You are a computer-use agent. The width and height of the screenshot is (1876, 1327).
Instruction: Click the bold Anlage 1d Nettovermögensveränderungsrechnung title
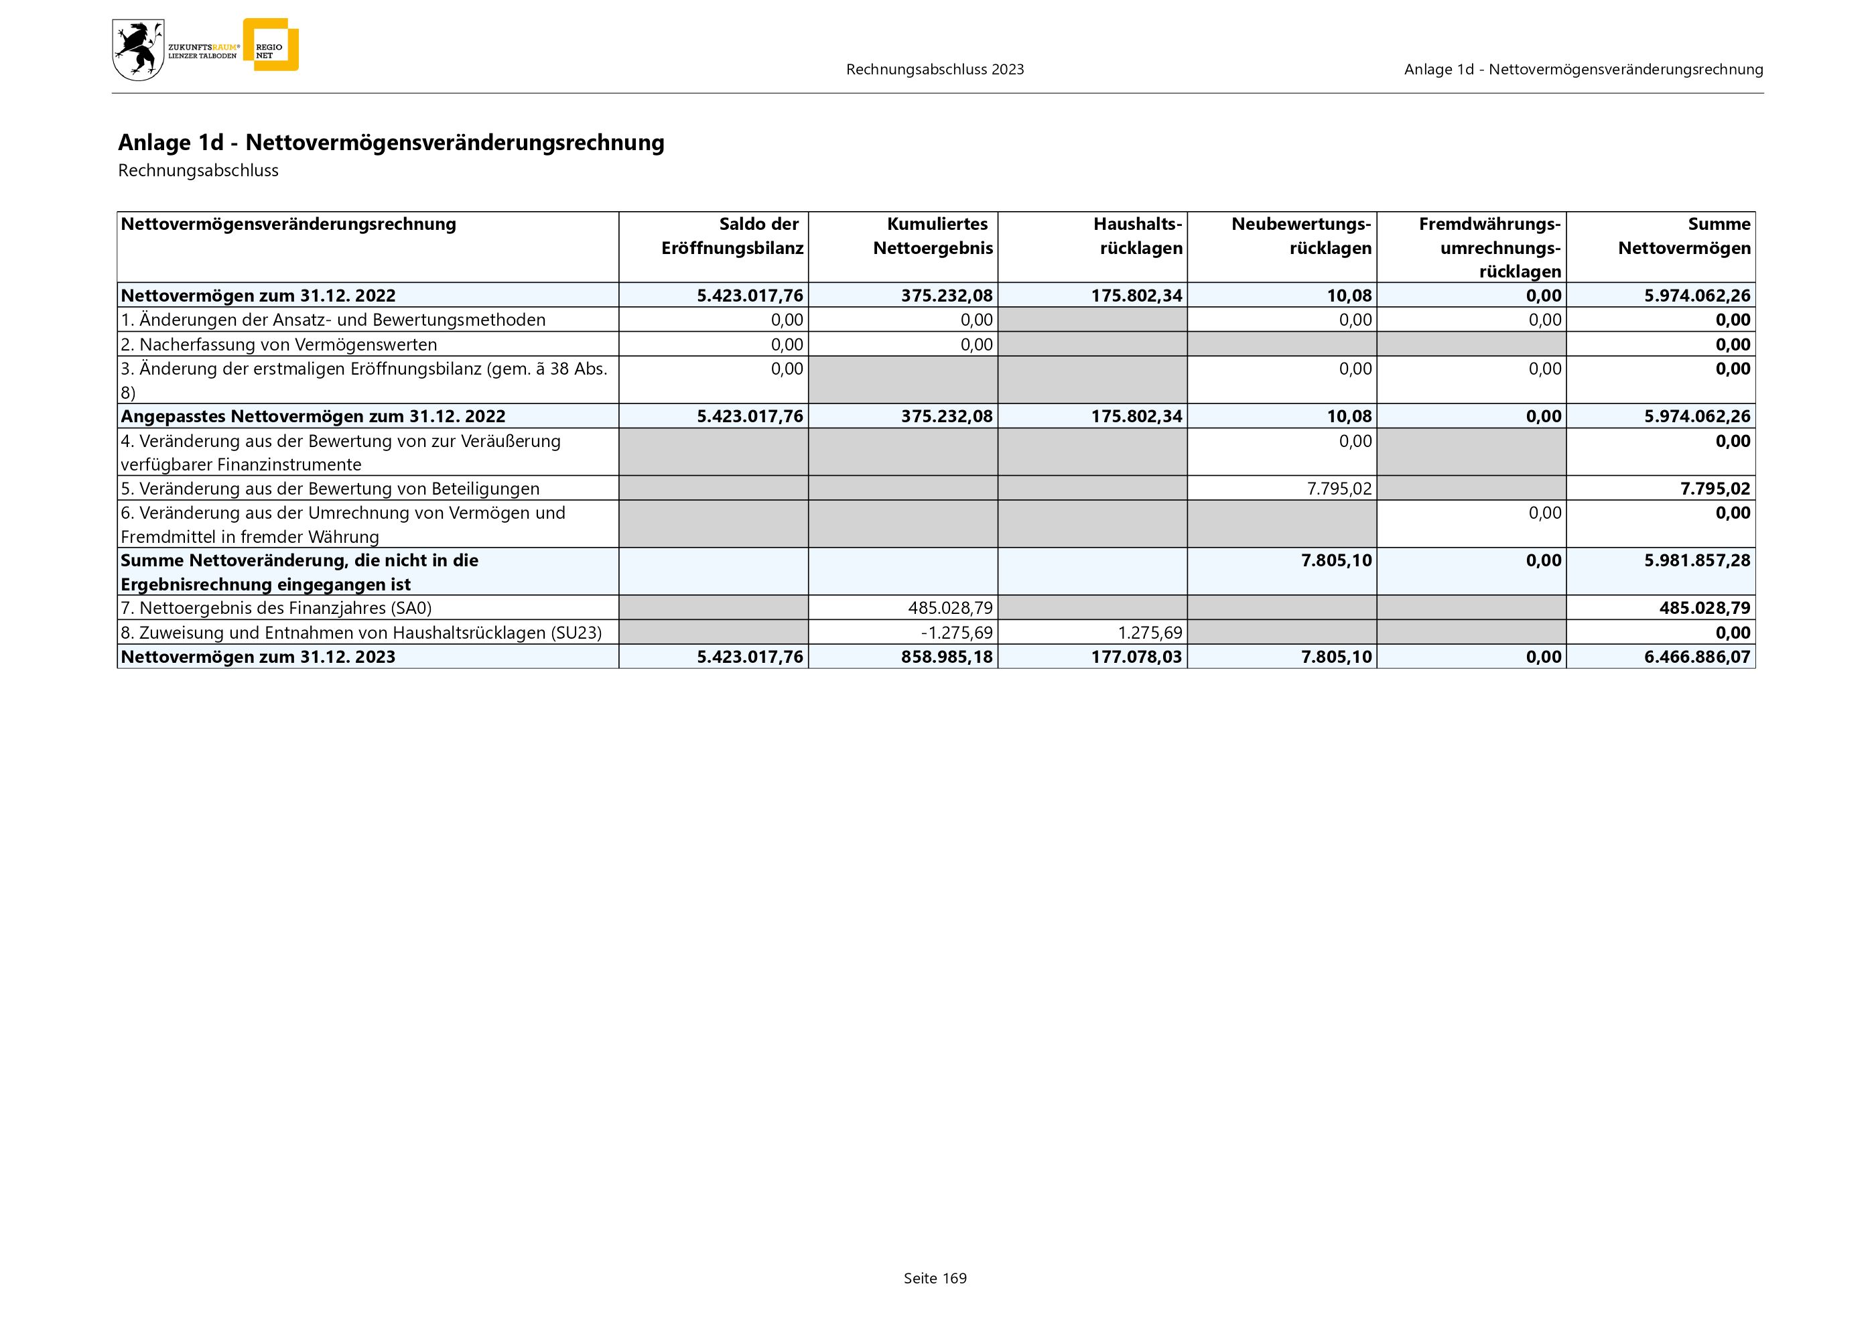tap(391, 142)
